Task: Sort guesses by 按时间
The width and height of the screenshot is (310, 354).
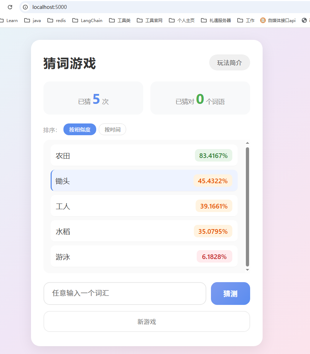Action: coord(112,130)
